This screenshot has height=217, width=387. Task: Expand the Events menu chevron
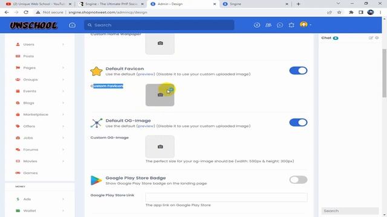[x=63, y=91]
